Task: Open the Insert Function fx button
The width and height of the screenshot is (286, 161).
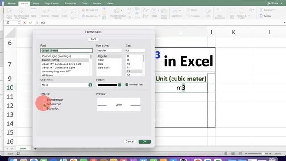Action: [37, 23]
